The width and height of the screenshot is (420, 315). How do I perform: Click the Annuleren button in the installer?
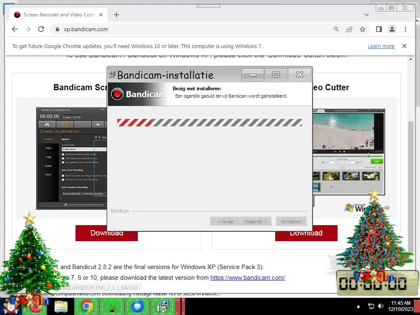coord(291,221)
